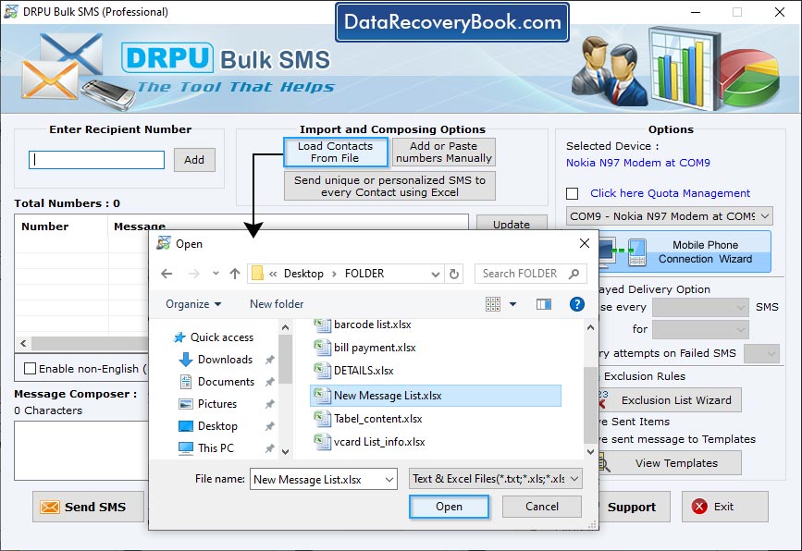
Task: Open the Organize menu
Action: click(x=191, y=303)
